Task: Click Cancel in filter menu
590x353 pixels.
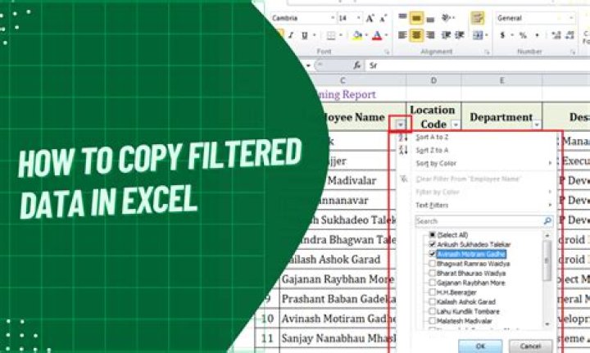Action: 530,346
